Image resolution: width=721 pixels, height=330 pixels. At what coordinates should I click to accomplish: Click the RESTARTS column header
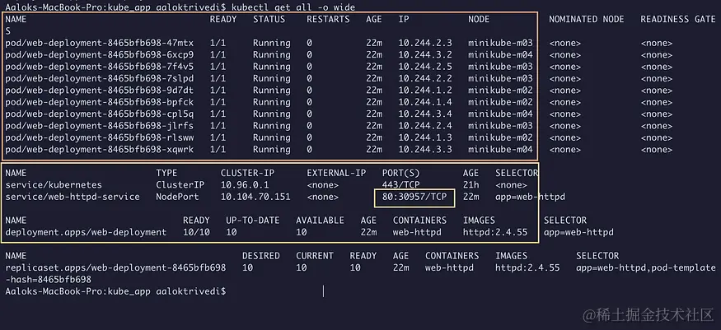328,19
